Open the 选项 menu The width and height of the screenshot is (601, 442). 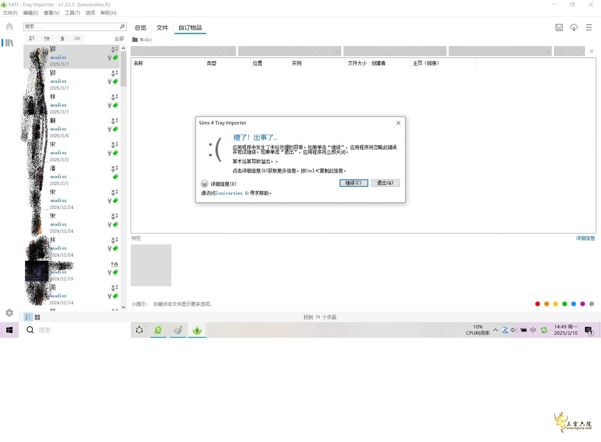[x=90, y=13]
